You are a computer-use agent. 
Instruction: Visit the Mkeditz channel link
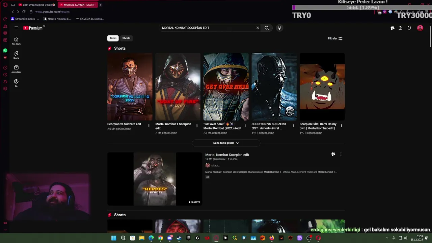click(215, 165)
